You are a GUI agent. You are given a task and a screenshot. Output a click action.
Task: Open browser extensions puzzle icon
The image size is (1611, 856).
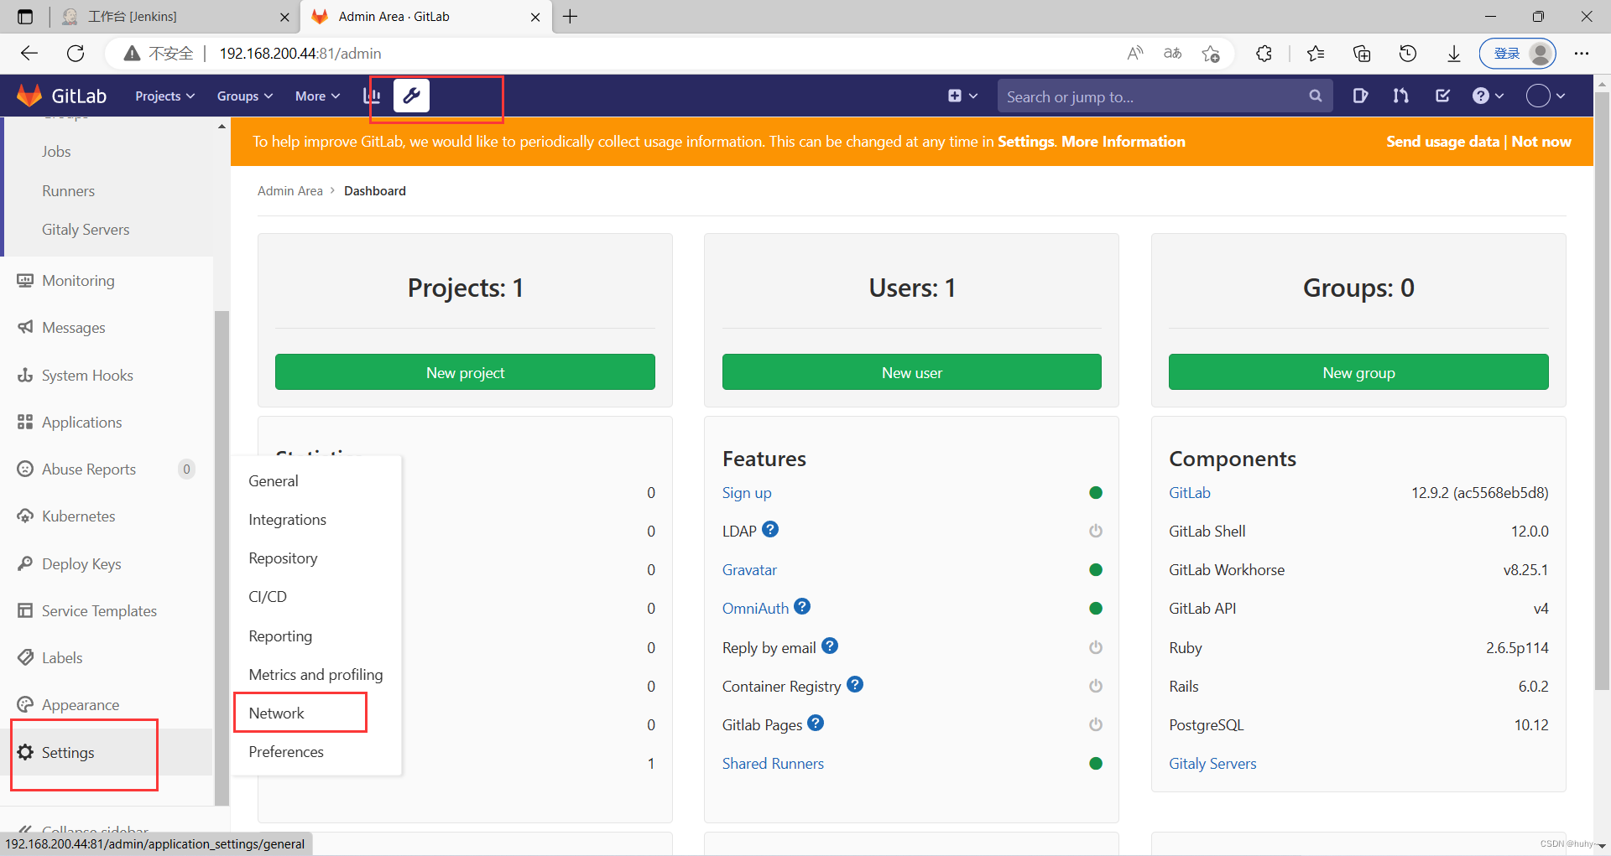click(x=1264, y=53)
